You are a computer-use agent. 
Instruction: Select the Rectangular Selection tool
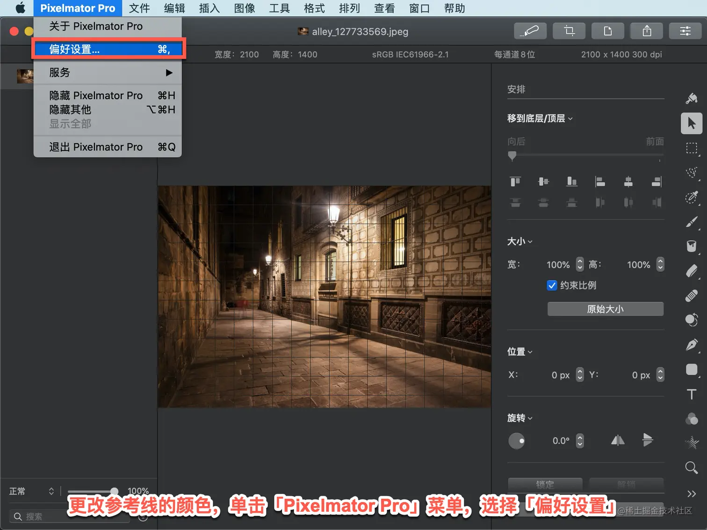pyautogui.click(x=692, y=148)
